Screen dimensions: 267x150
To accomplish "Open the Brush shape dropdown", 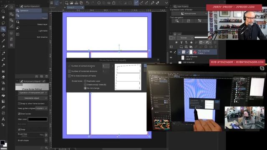I will click(46, 140).
